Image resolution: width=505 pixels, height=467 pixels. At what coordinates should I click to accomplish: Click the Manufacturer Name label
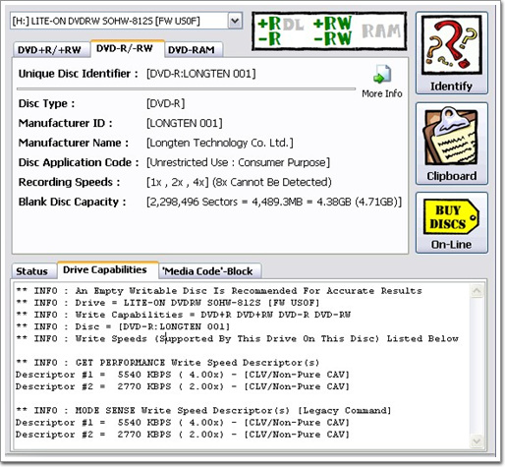click(74, 143)
